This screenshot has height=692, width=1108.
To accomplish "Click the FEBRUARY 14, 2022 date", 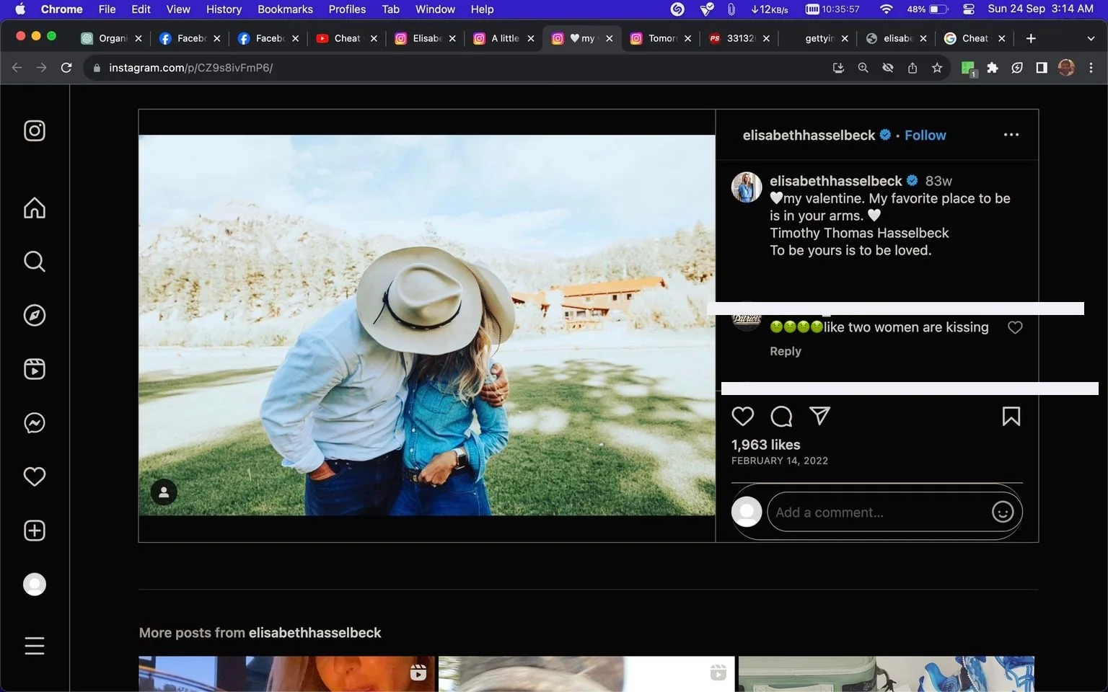I will [x=779, y=461].
